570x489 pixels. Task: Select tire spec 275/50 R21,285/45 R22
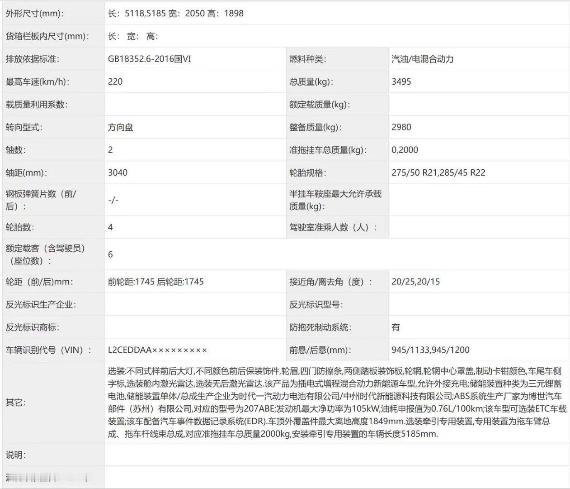pyautogui.click(x=438, y=173)
